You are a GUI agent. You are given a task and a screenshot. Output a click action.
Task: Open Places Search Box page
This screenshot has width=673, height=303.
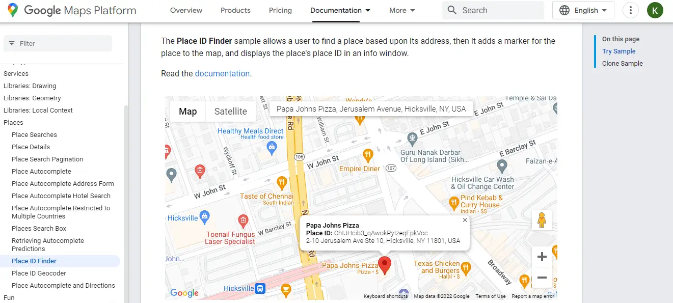point(39,229)
